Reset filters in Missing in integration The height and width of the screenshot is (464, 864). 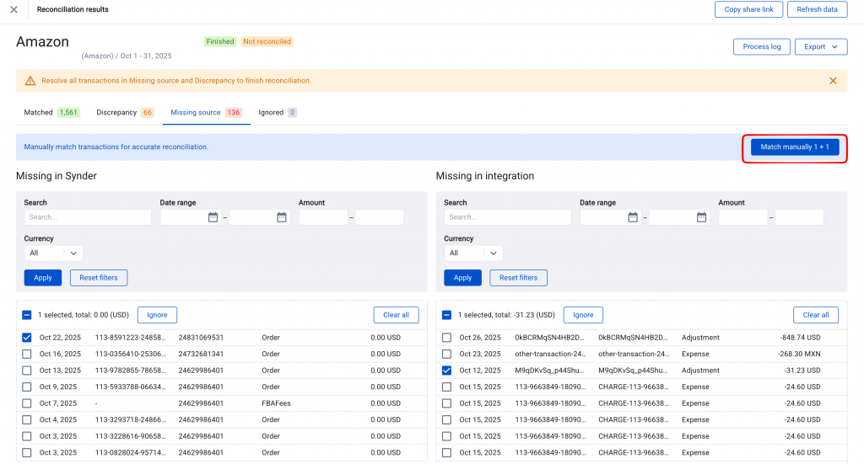click(518, 278)
